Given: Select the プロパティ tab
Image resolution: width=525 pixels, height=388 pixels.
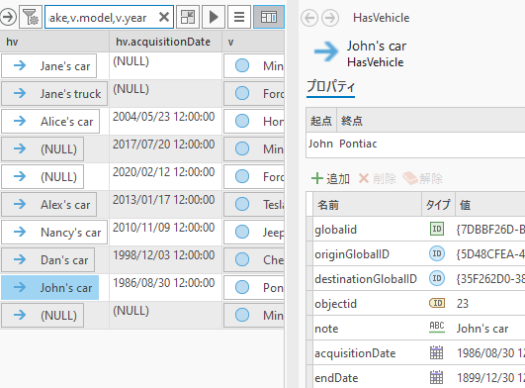Looking at the screenshot, I should click(x=330, y=87).
